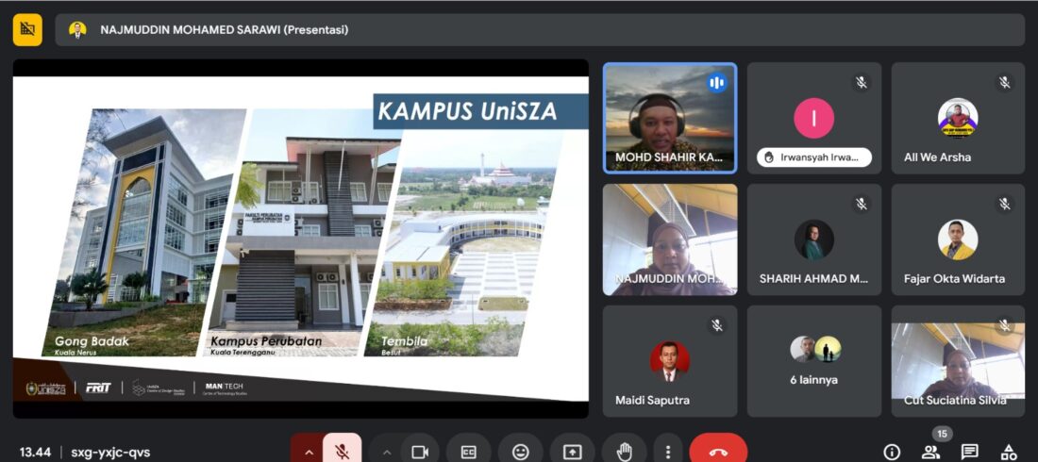Click the speaking indicator on MOHD SHAHIR tile
The image size is (1038, 462).
(716, 83)
